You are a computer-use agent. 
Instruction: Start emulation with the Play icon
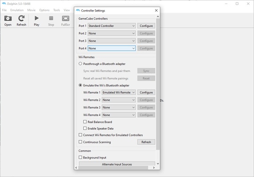click(36, 21)
